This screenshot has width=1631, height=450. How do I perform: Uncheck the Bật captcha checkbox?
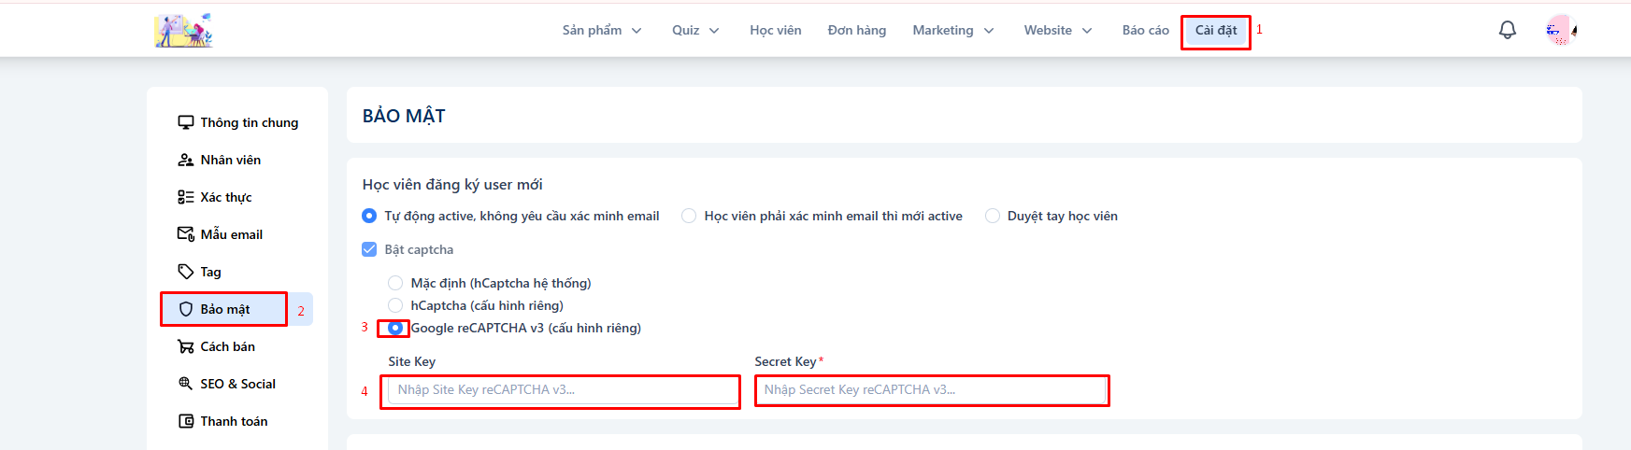coord(369,249)
